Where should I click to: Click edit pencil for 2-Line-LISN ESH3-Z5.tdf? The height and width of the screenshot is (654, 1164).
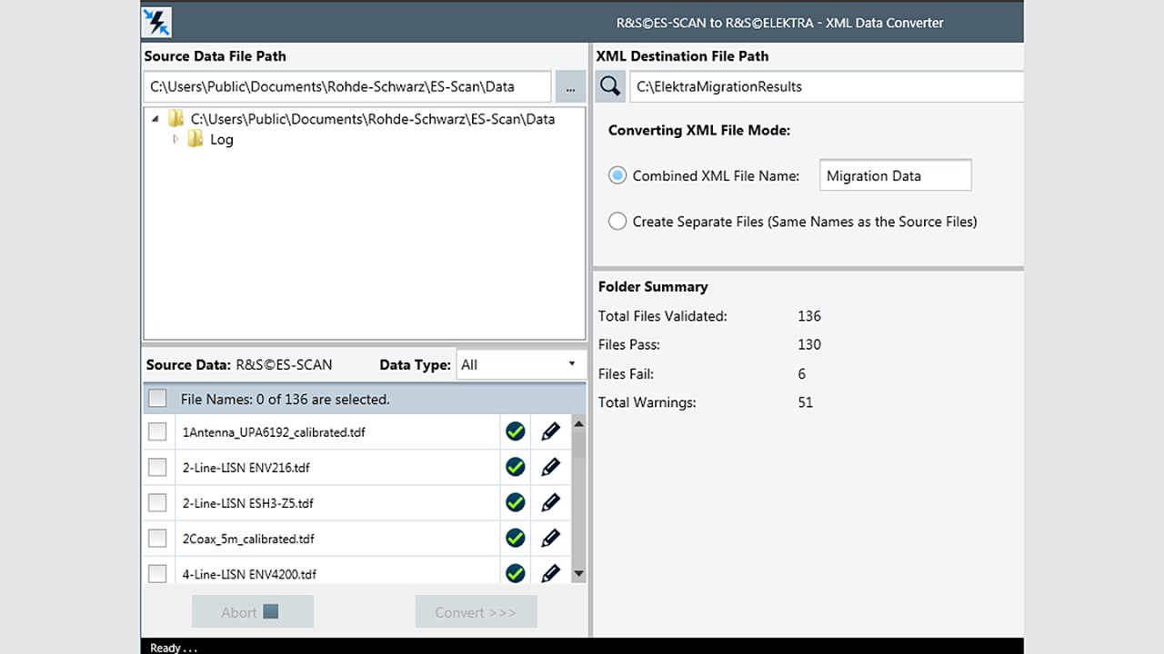[x=550, y=502]
